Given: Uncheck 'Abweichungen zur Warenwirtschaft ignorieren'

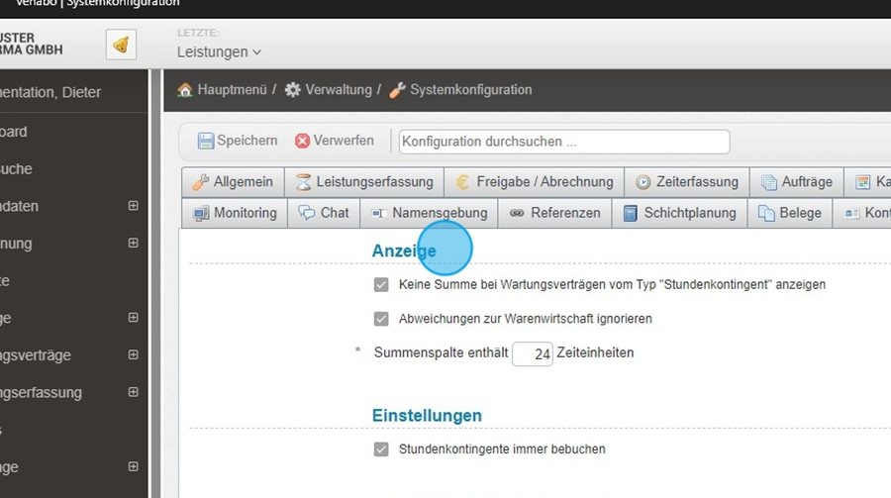Looking at the screenshot, I should click(381, 319).
